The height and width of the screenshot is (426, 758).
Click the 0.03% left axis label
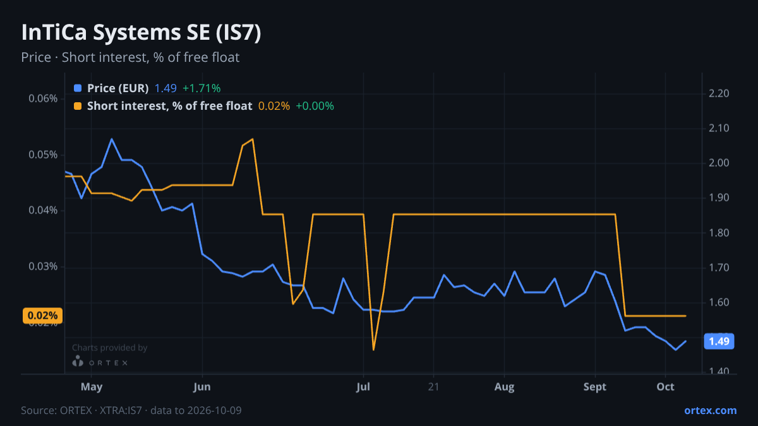coord(43,266)
